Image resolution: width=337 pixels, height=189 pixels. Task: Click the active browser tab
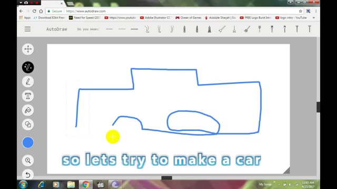53,3
